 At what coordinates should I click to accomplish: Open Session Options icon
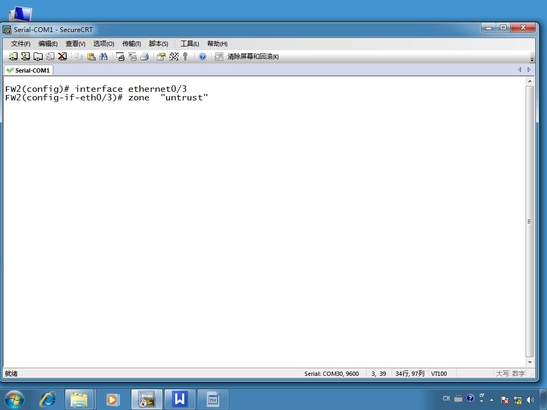pyautogui.click(x=161, y=57)
